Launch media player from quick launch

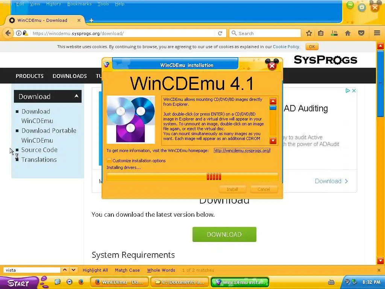click(x=69, y=282)
